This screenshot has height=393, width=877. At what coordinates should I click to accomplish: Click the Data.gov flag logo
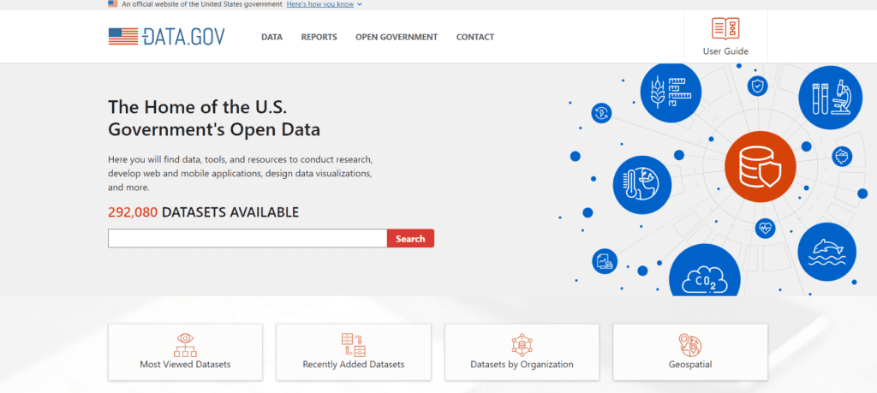[123, 36]
